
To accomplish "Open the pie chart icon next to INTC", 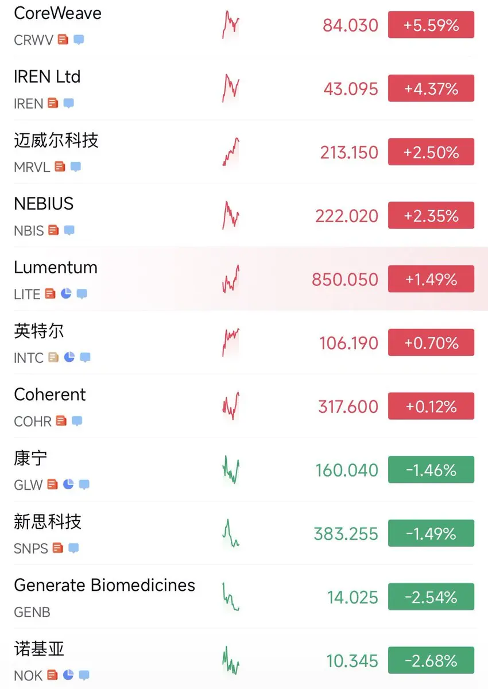I will point(69,358).
